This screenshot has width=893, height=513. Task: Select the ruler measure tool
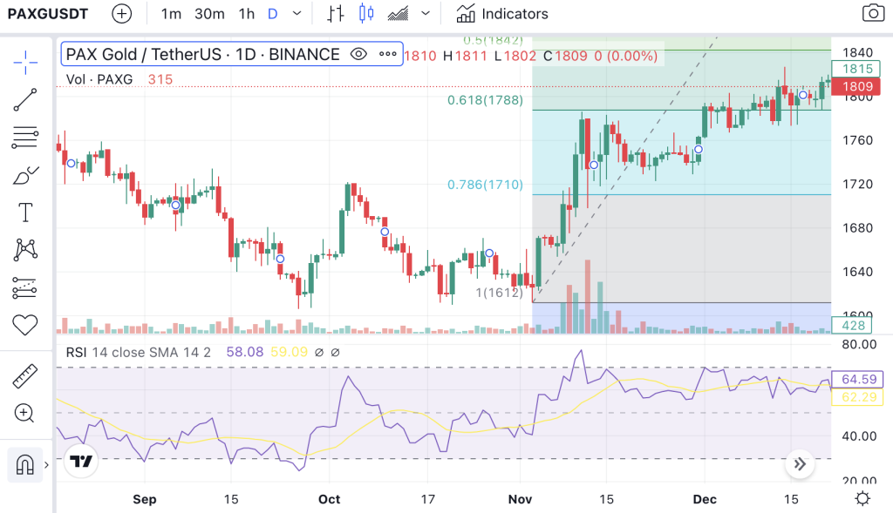25,376
